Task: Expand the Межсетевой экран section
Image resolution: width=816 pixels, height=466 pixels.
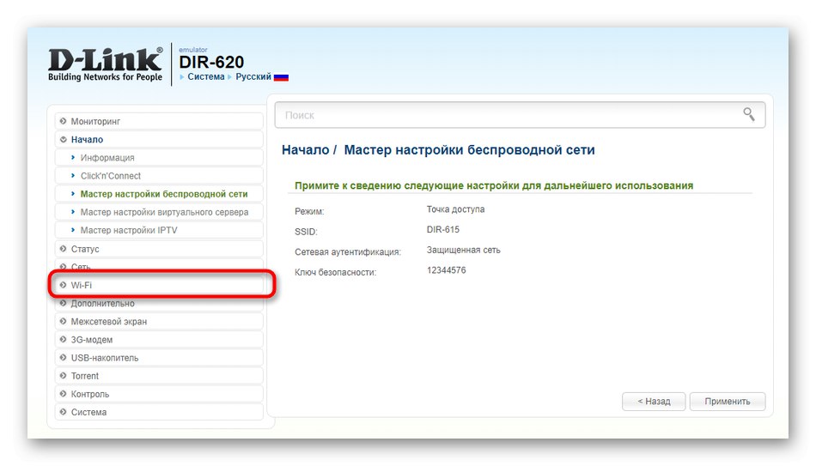Action: (159, 322)
